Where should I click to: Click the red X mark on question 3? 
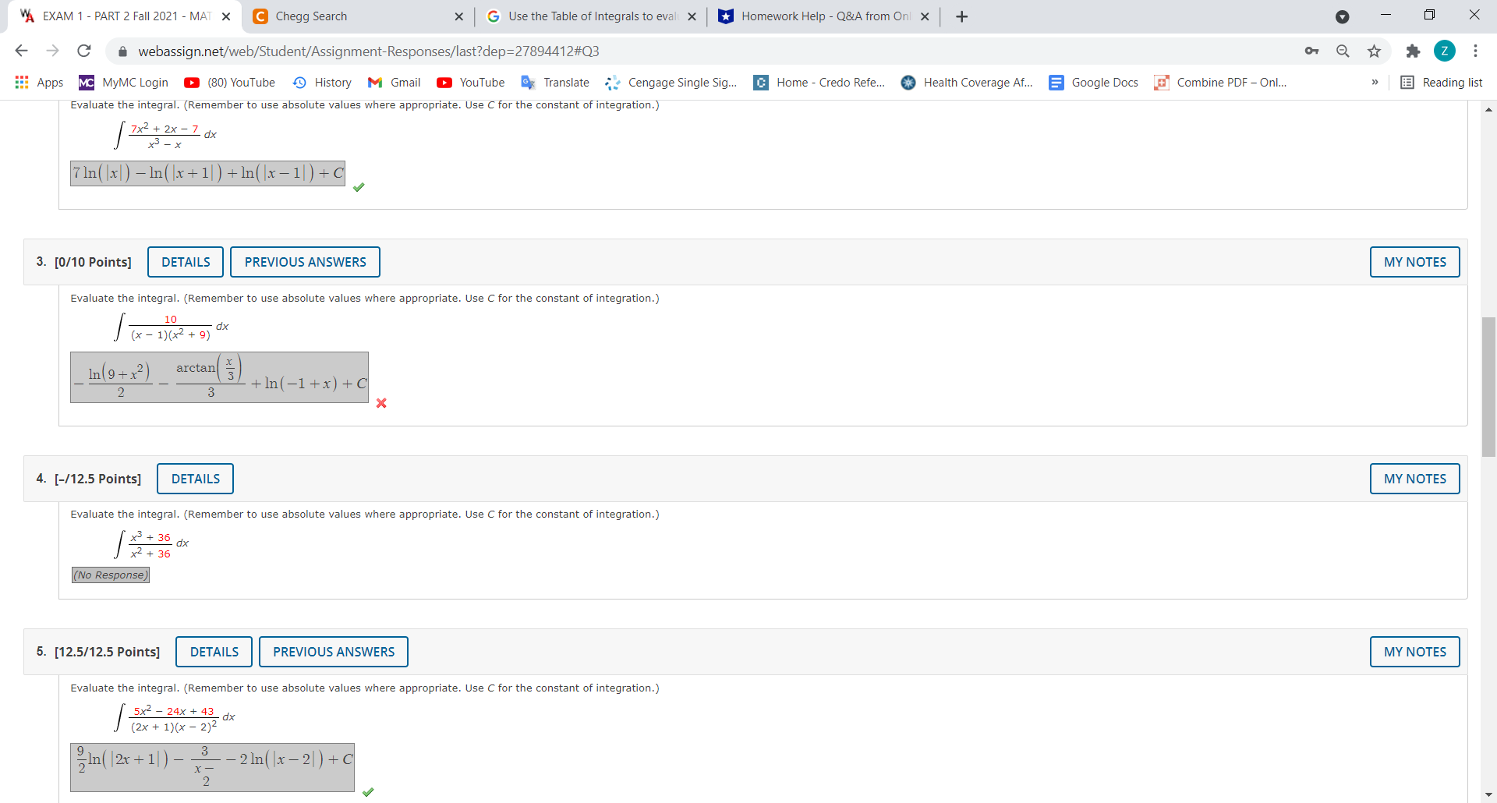pos(381,403)
